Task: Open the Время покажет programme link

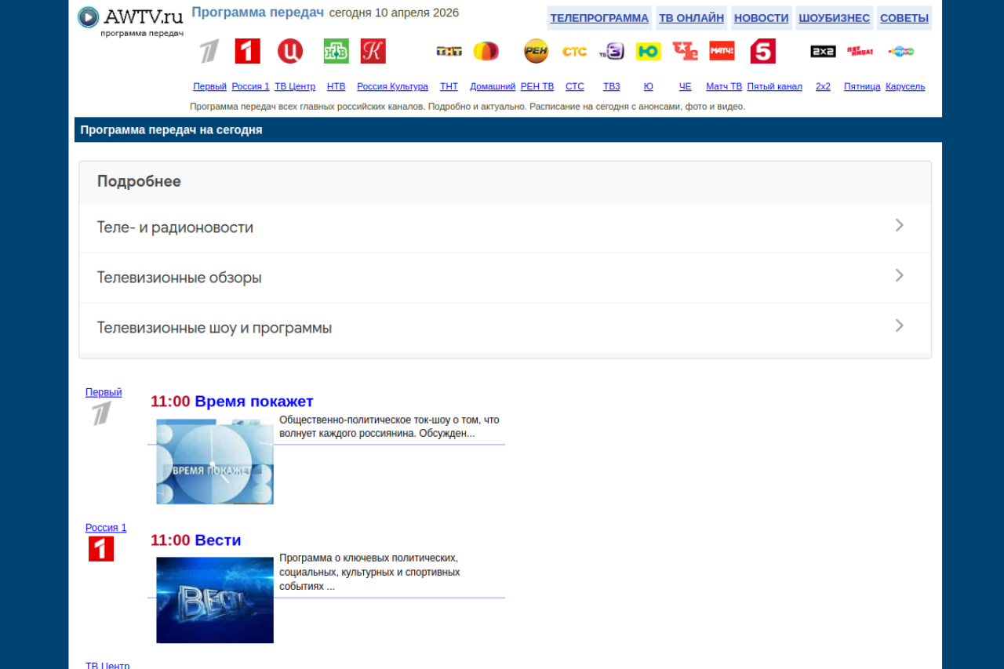Action: pyautogui.click(x=253, y=402)
